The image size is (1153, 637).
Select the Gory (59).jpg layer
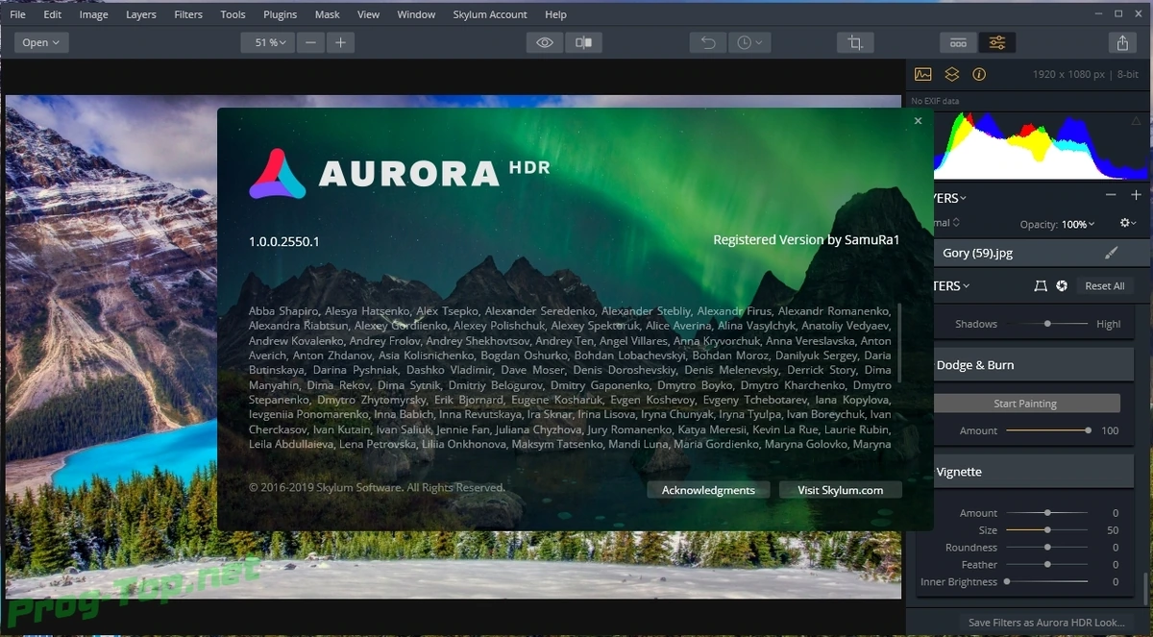[x=1041, y=253]
